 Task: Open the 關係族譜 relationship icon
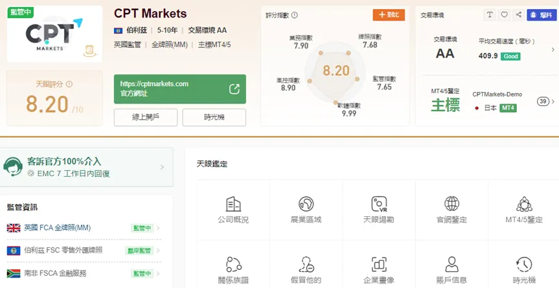pos(234,265)
